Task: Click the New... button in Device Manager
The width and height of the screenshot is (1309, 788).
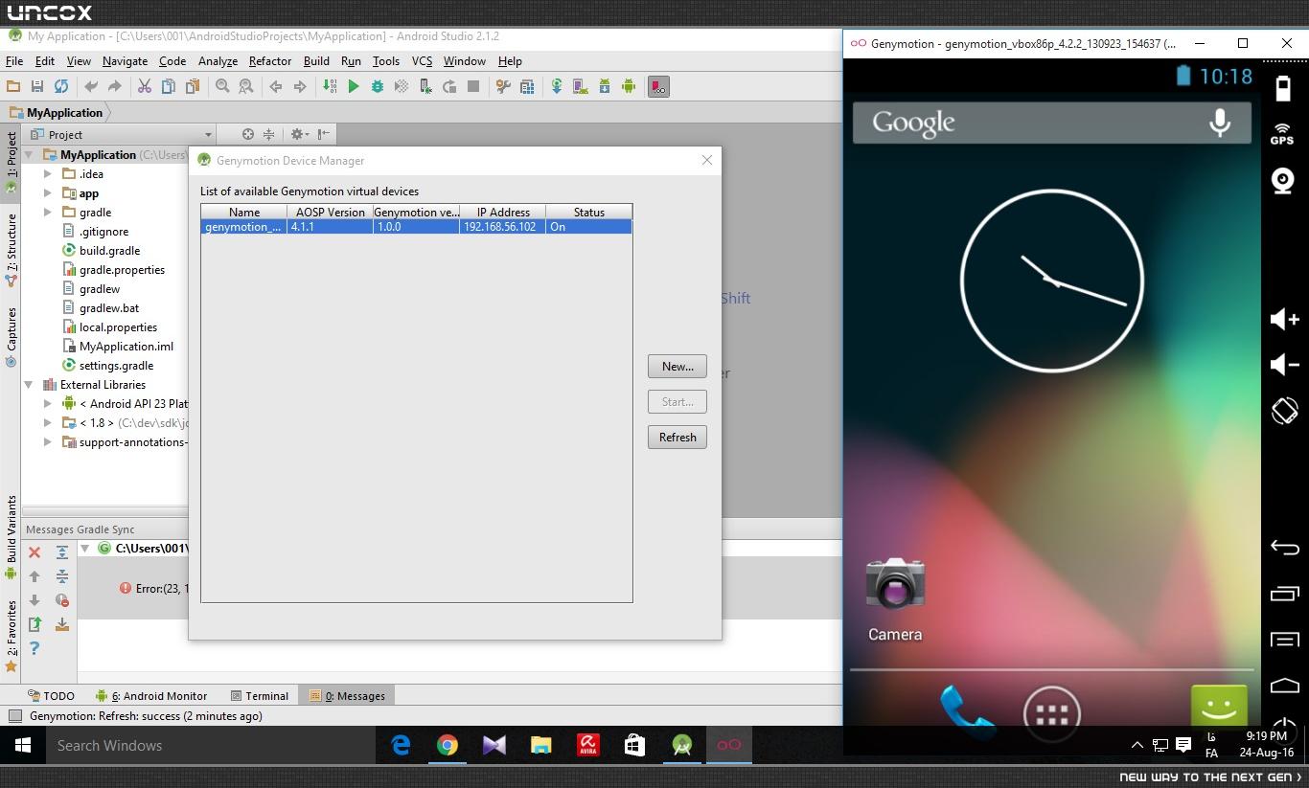Action: (x=677, y=367)
